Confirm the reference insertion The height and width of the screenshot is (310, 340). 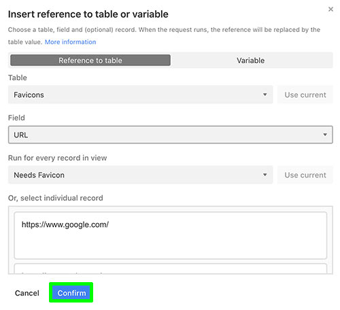71,292
